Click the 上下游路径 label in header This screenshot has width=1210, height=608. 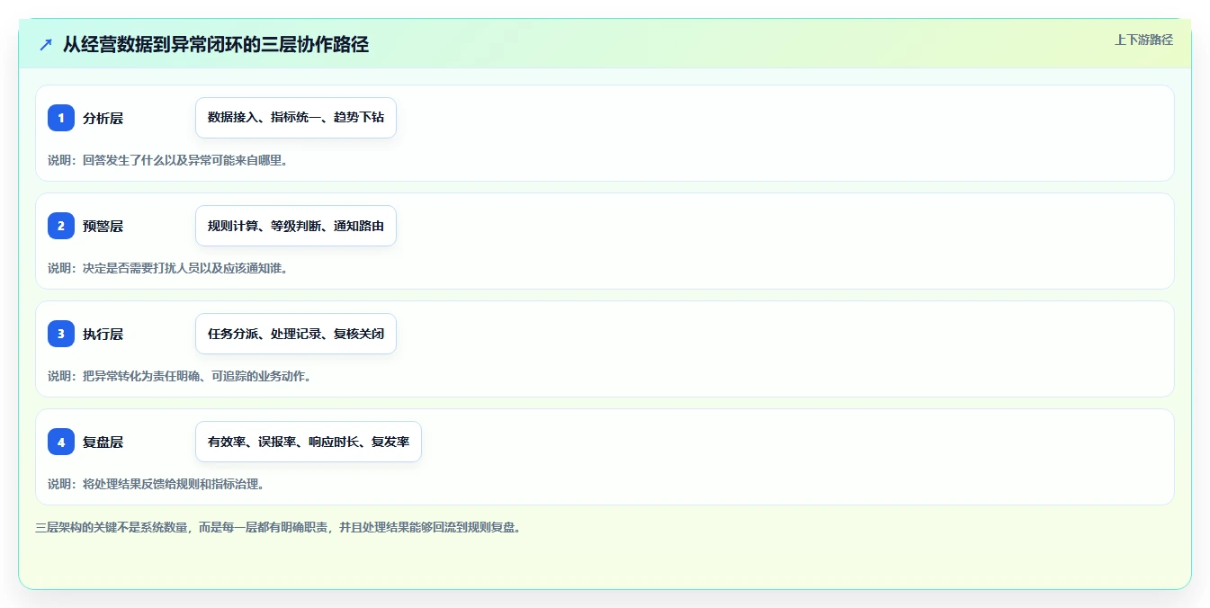pyautogui.click(x=1143, y=40)
